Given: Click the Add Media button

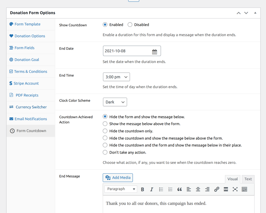Looking at the screenshot, I should [x=118, y=178].
